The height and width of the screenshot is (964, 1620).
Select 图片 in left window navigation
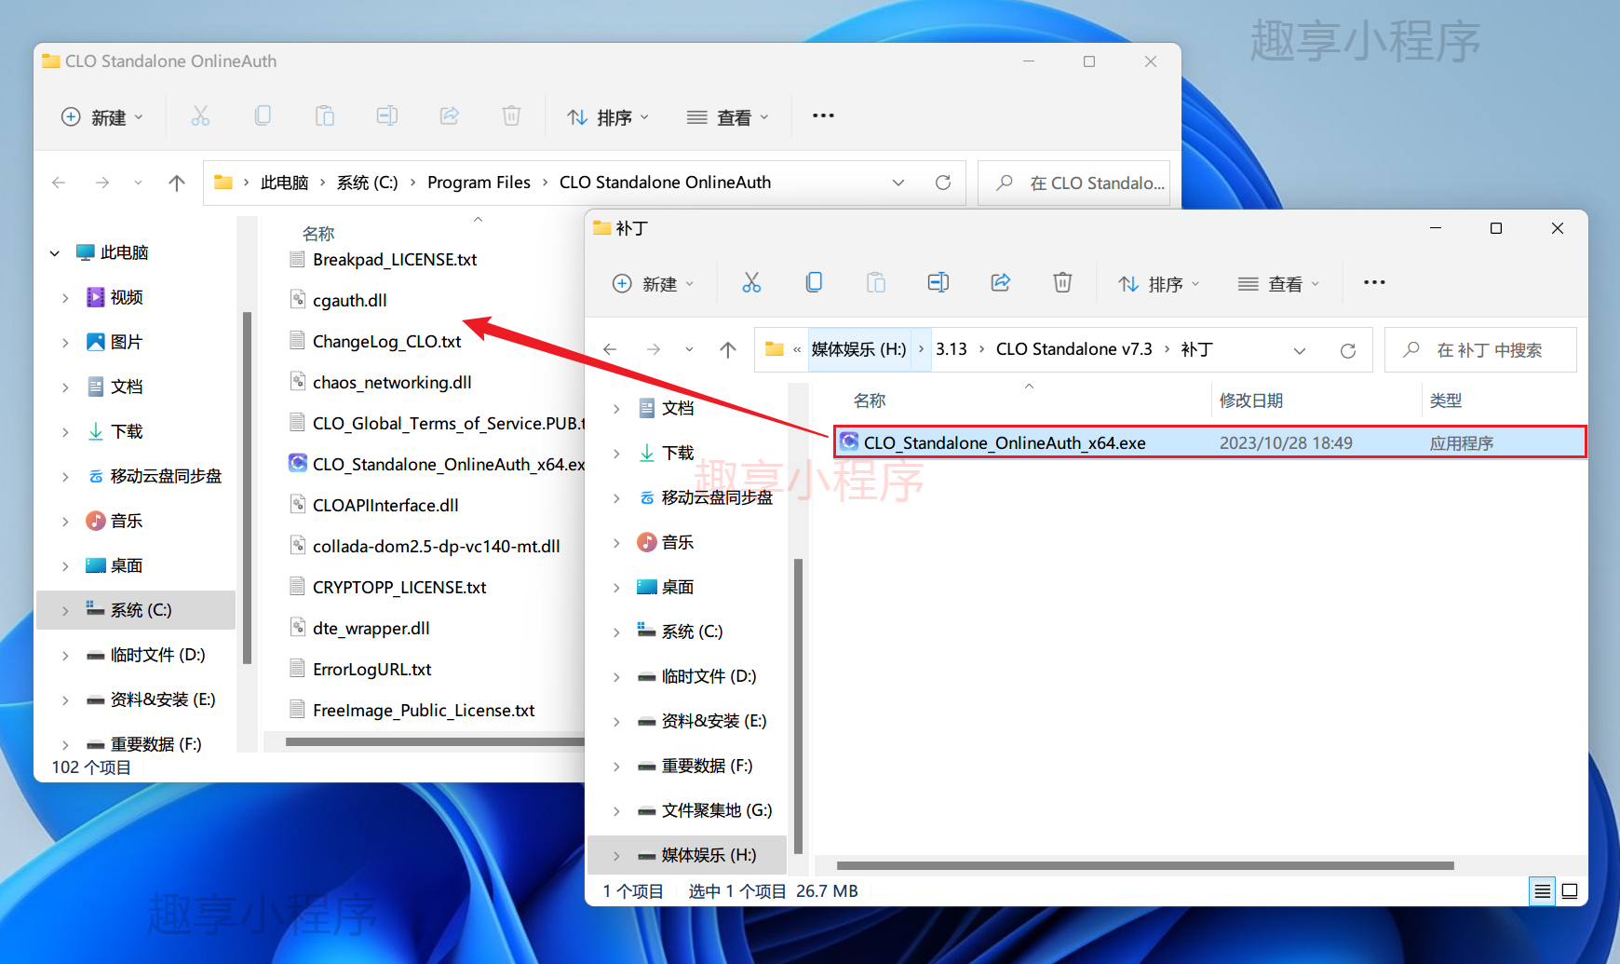pyautogui.click(x=126, y=342)
